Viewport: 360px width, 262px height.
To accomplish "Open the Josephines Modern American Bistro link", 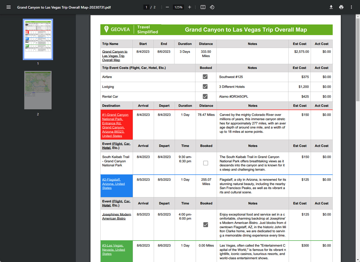I will [x=116, y=216].
